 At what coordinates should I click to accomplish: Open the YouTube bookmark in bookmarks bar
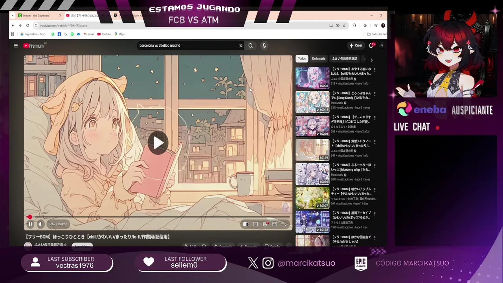(104, 34)
